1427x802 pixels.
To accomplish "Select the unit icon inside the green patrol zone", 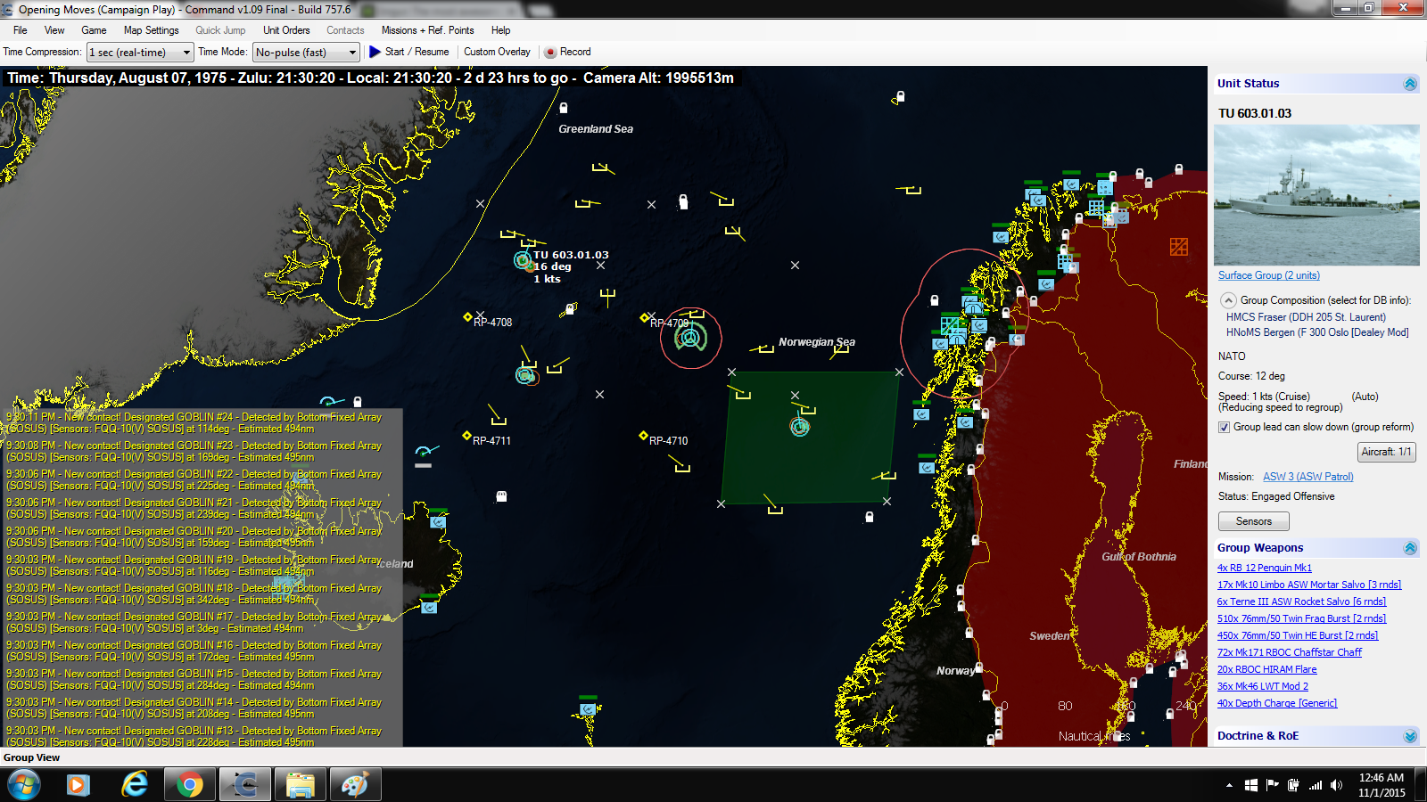I will 800,427.
